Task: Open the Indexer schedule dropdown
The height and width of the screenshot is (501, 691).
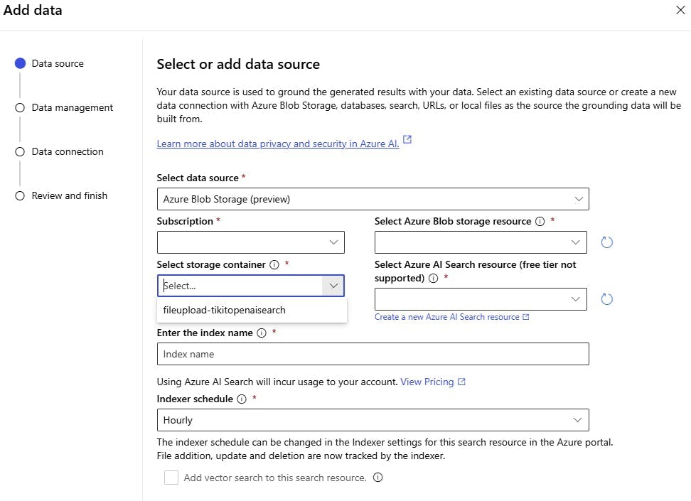Action: [373, 420]
